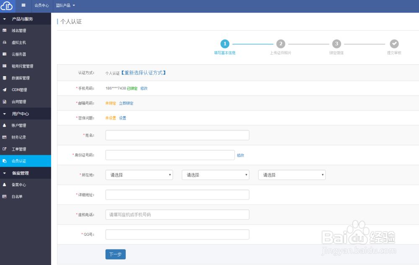Click step 3 circle 绑定微信
Image resolution: width=419 pixels, height=265 pixels.
336,44
